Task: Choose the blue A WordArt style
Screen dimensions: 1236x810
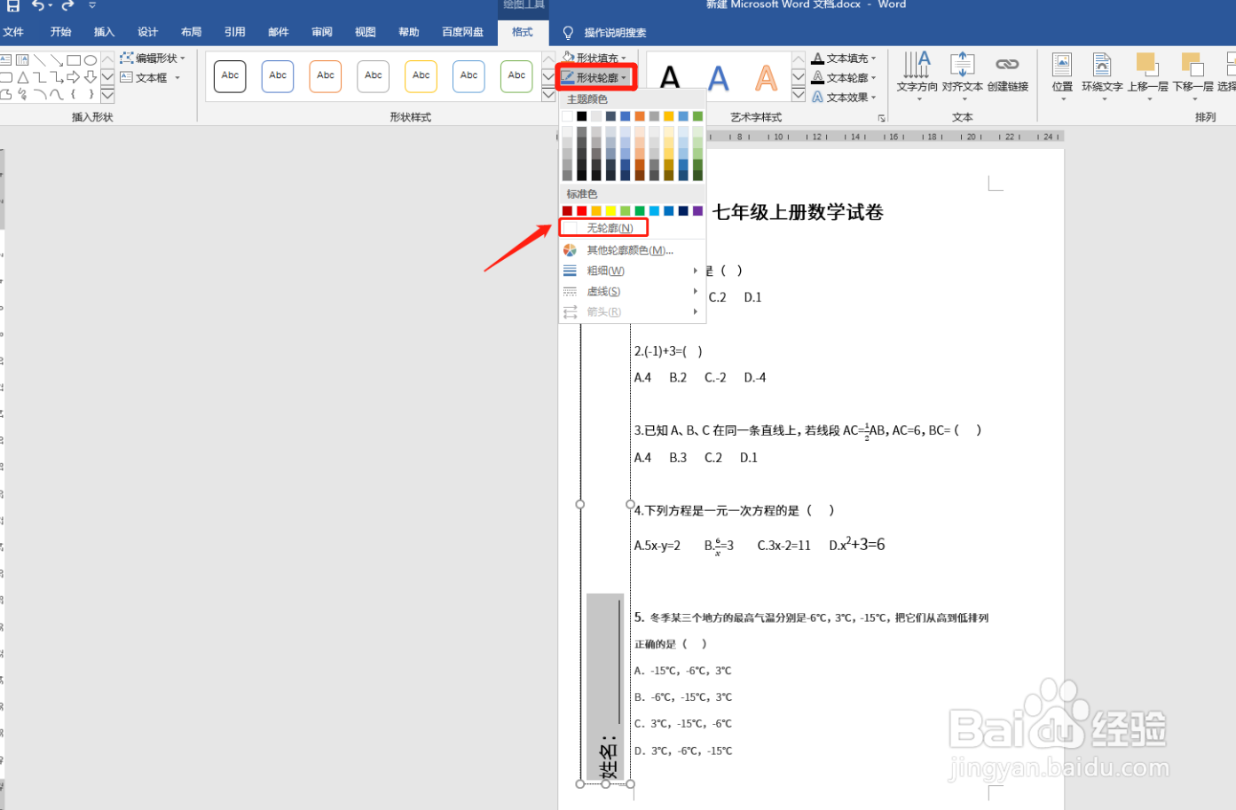Action: click(719, 78)
